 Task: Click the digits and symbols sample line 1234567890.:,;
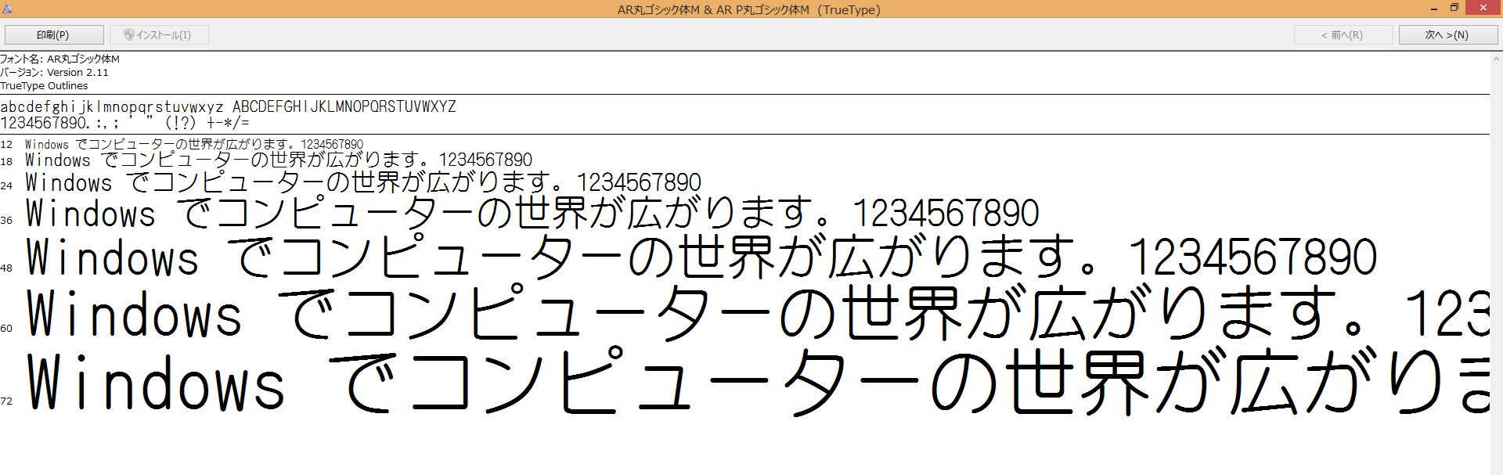pyautogui.click(x=125, y=123)
